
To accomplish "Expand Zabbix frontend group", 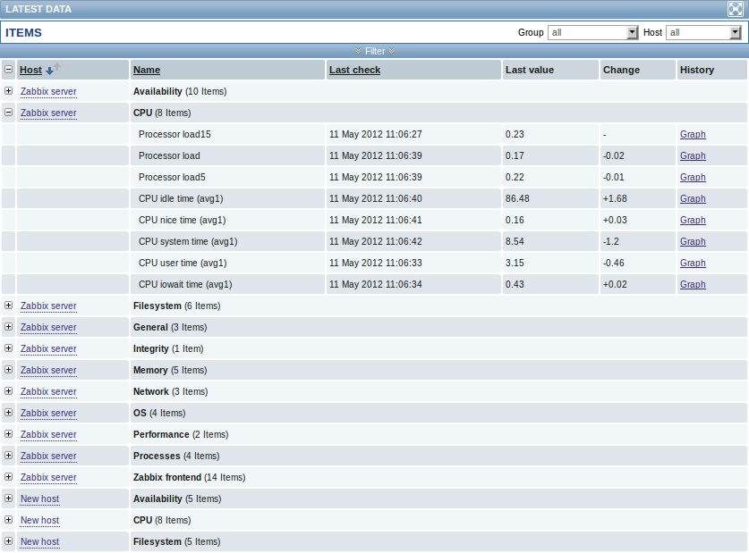I will coord(8,477).
